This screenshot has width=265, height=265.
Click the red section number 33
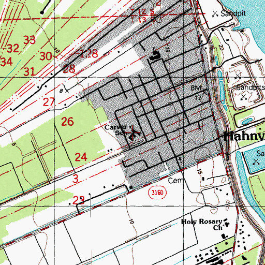coord(30,40)
